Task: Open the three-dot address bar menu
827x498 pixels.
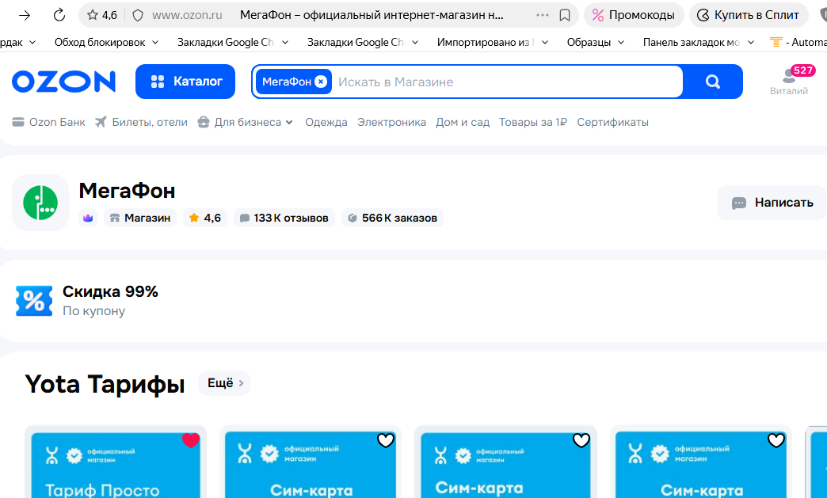Action: (x=542, y=15)
